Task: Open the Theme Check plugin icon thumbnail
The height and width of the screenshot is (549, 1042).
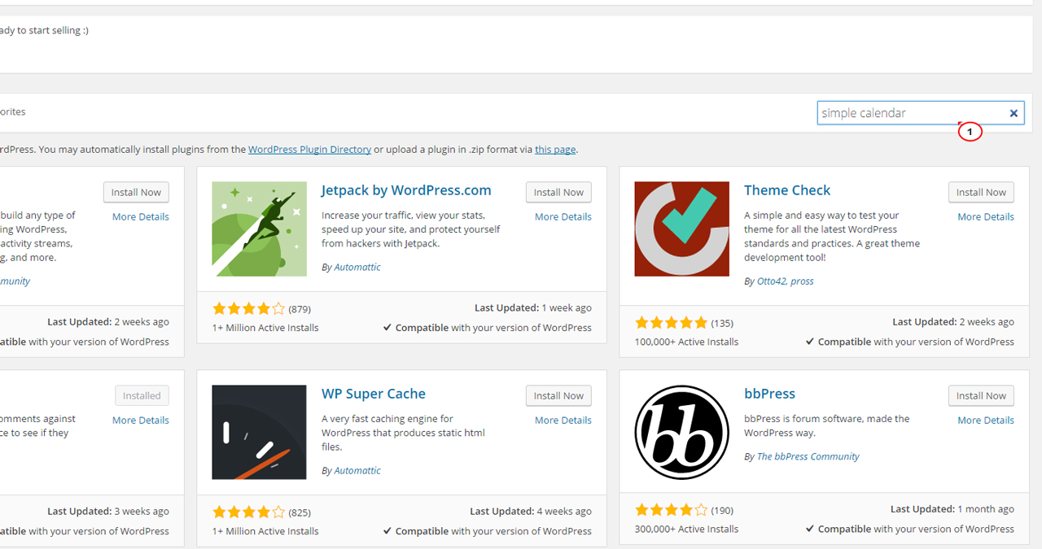Action: pyautogui.click(x=682, y=229)
